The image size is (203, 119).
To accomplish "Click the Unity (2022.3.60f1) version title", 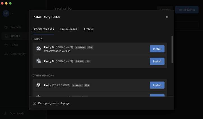I will coord(57,85).
